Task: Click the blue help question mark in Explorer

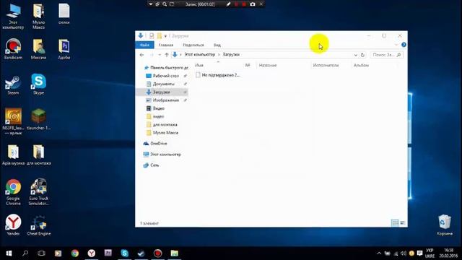Action: tap(404, 45)
